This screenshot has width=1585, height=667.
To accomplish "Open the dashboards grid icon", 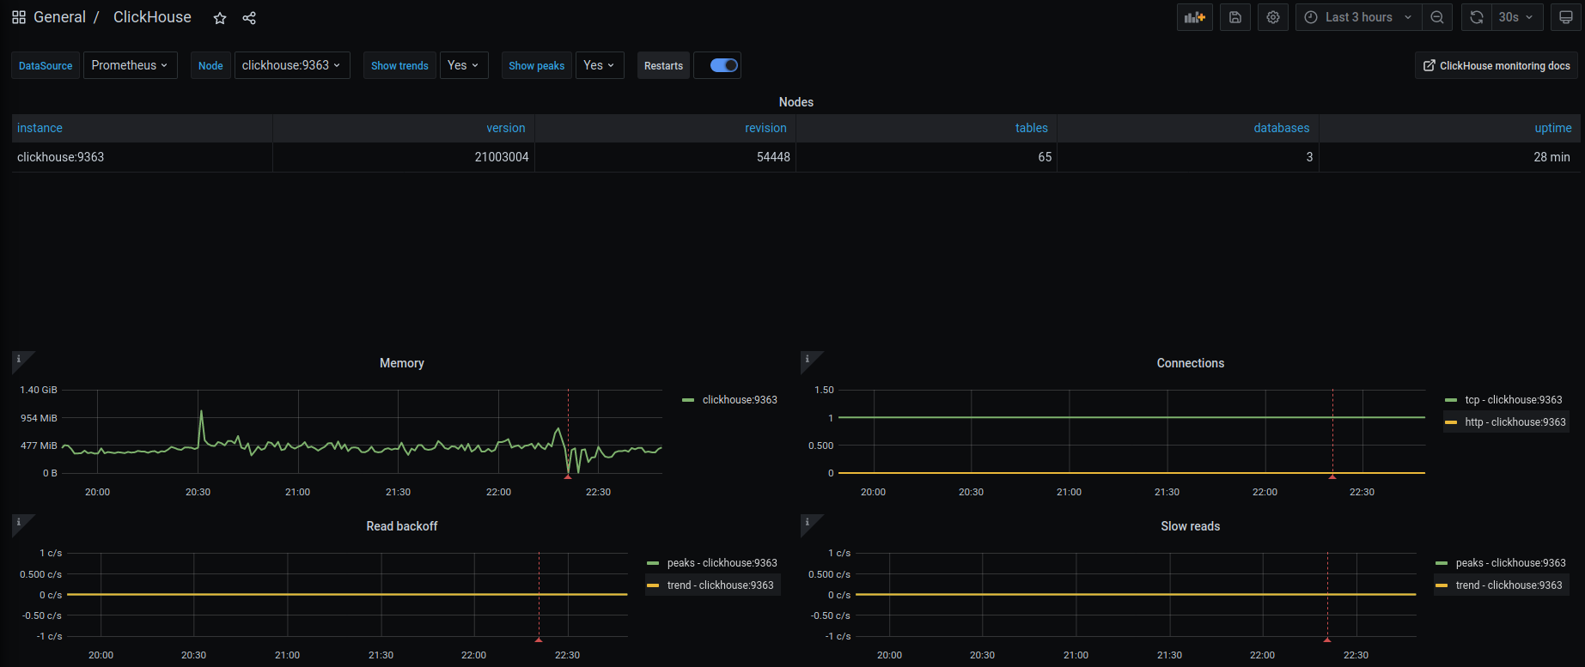I will coord(19,17).
